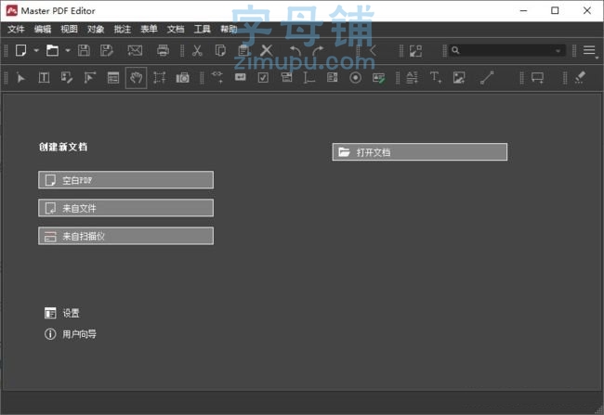This screenshot has height=415, width=604.
Task: Select the radio button form tool
Action: [356, 78]
